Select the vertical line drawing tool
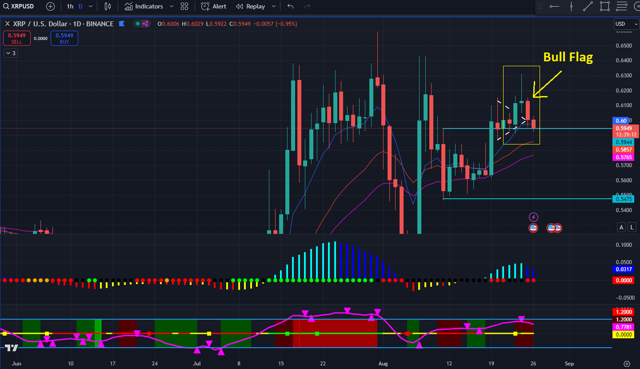Viewport: 640px width, 369px height. pos(571,6)
